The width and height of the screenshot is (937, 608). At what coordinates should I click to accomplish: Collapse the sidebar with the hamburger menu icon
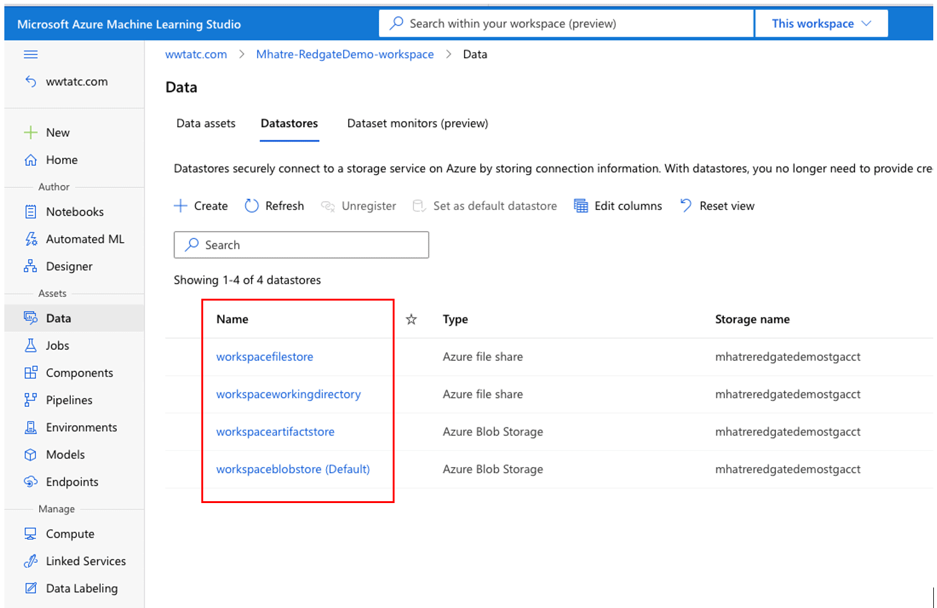click(30, 55)
